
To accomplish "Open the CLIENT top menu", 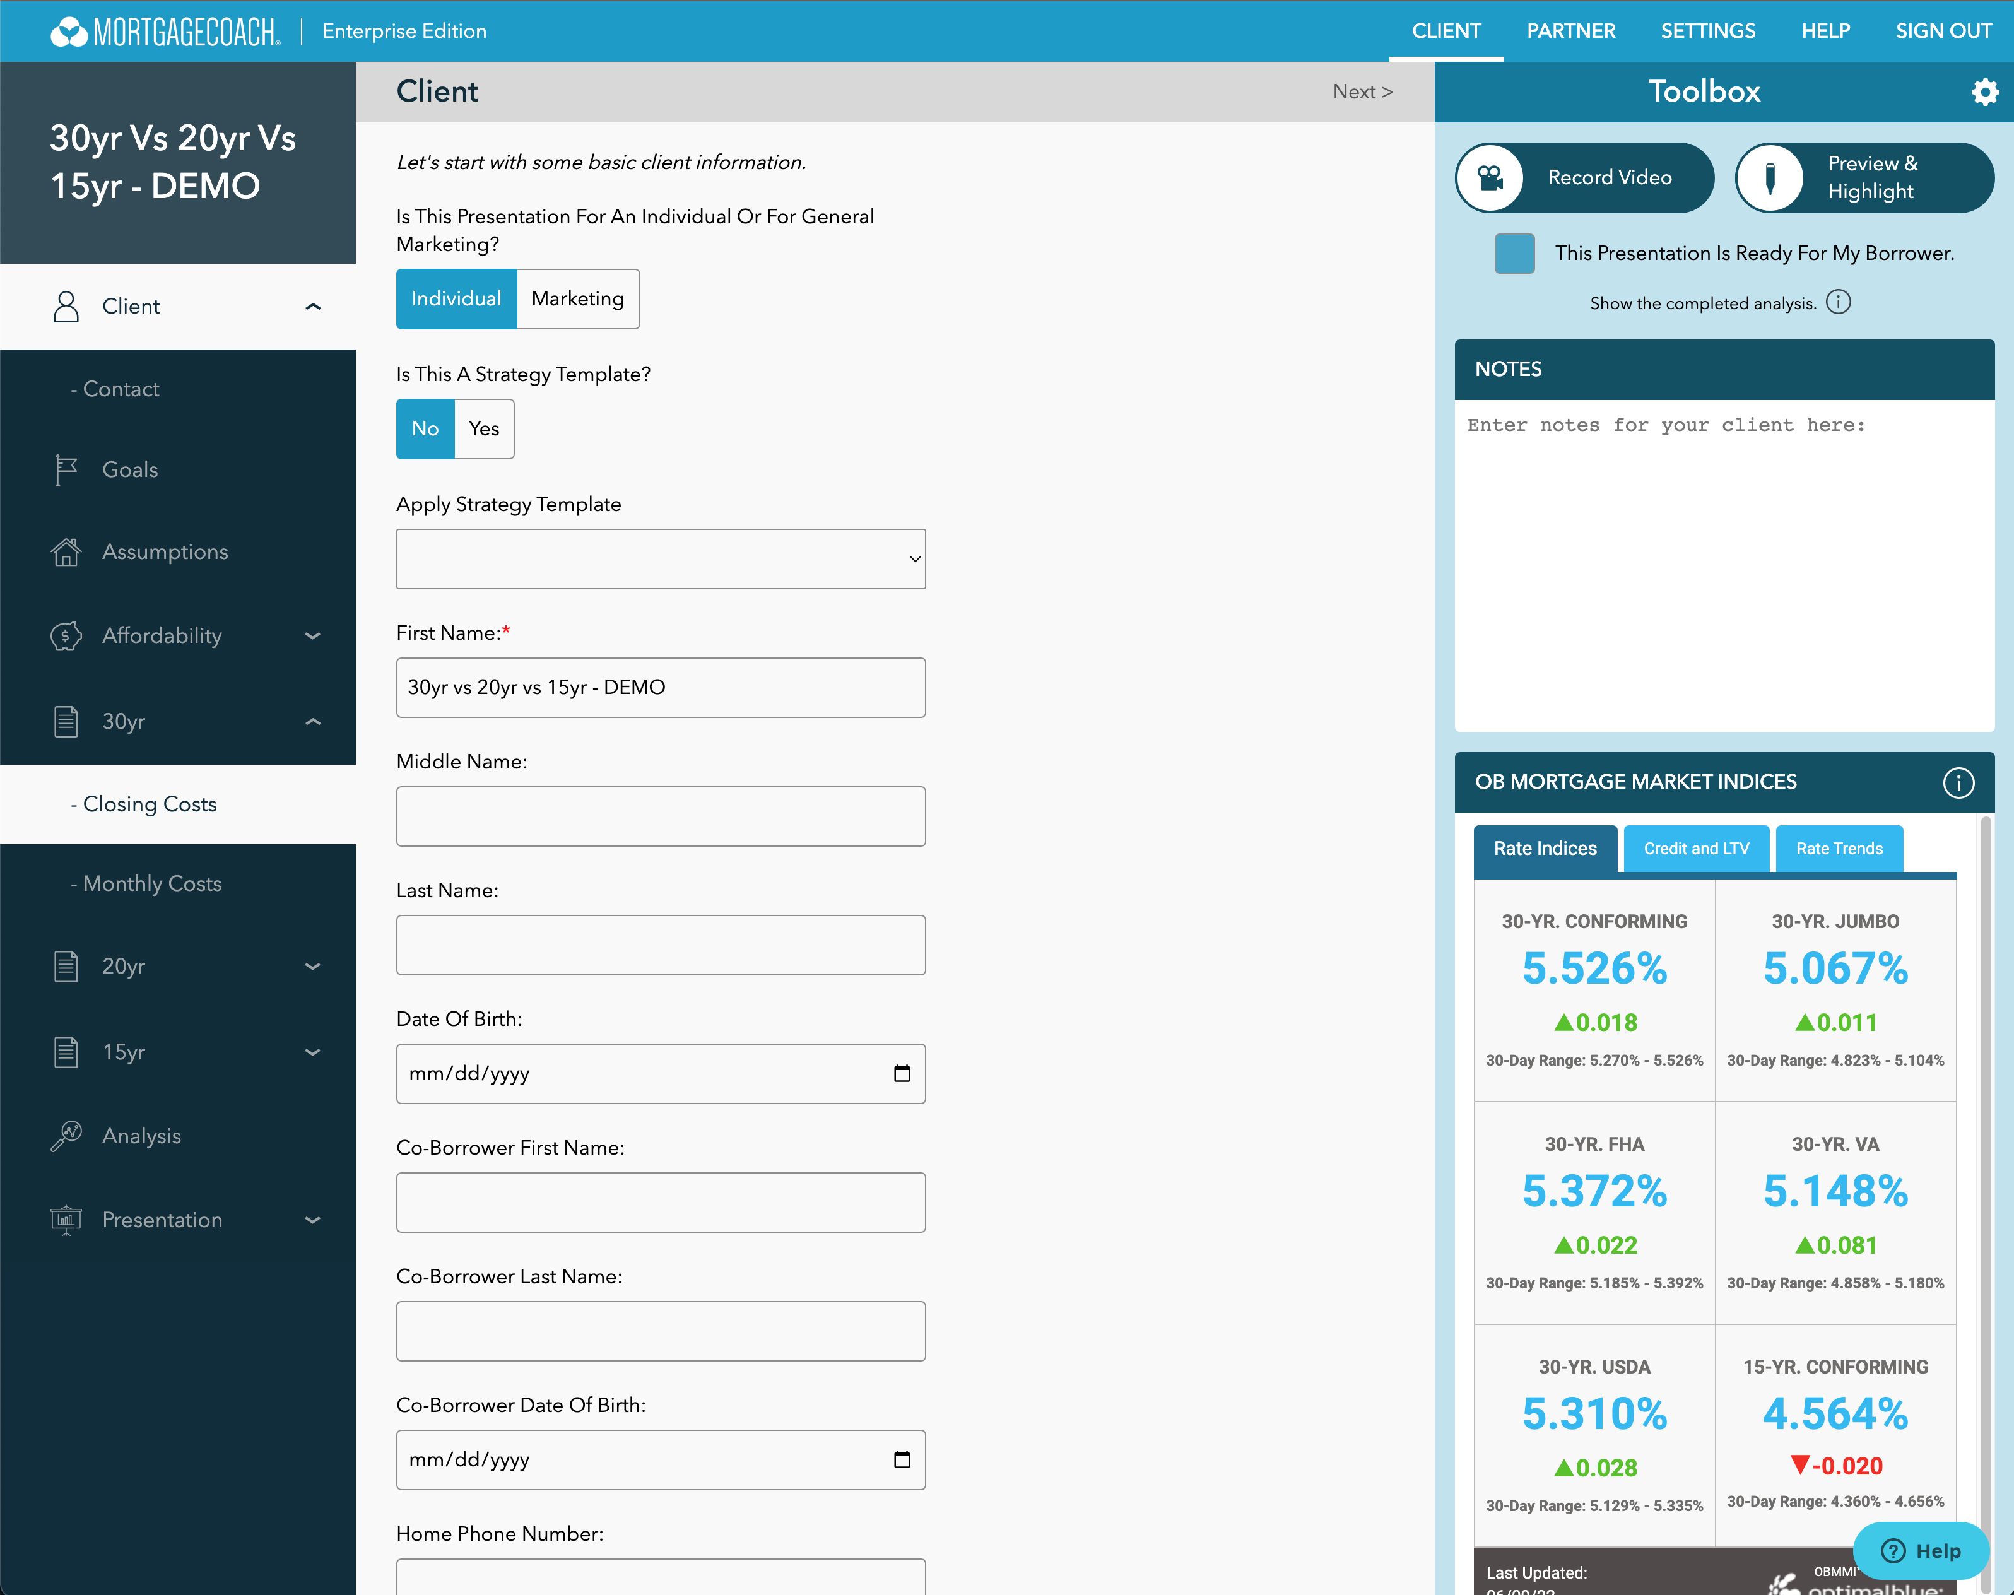I will point(1446,31).
